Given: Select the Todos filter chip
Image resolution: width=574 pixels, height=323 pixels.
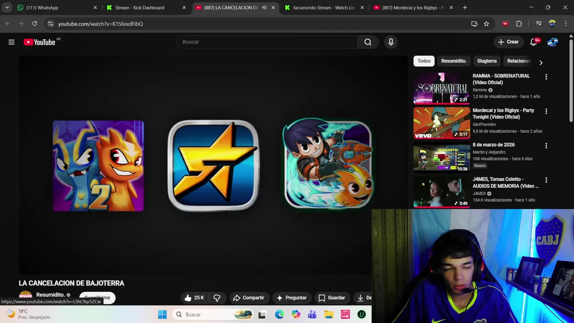Looking at the screenshot, I should (x=424, y=61).
